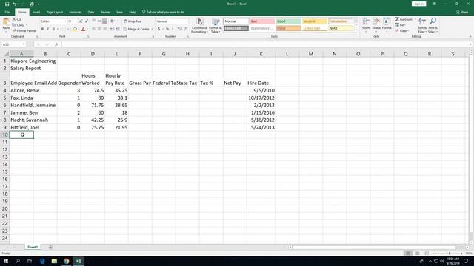Toggle Middle Align in Alignment group
The image size is (474, 266).
[99, 21]
